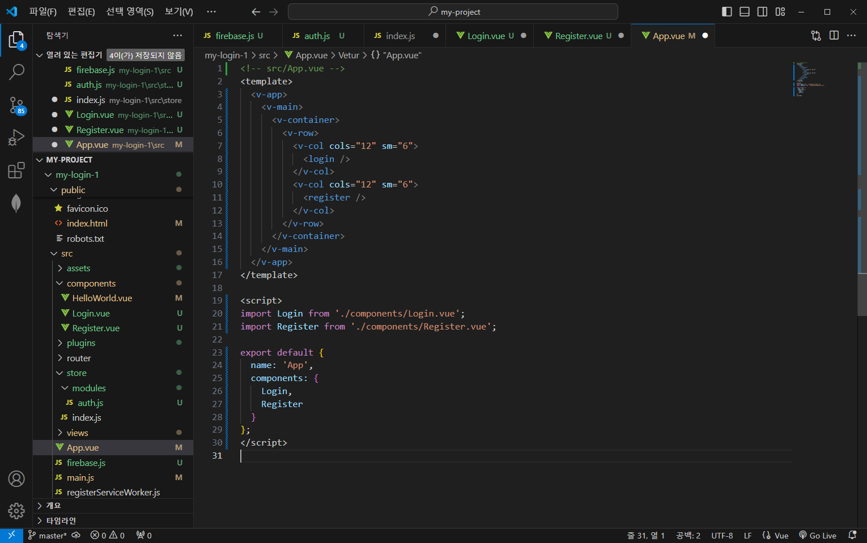Switch to the Login.vue editor tab

point(490,36)
